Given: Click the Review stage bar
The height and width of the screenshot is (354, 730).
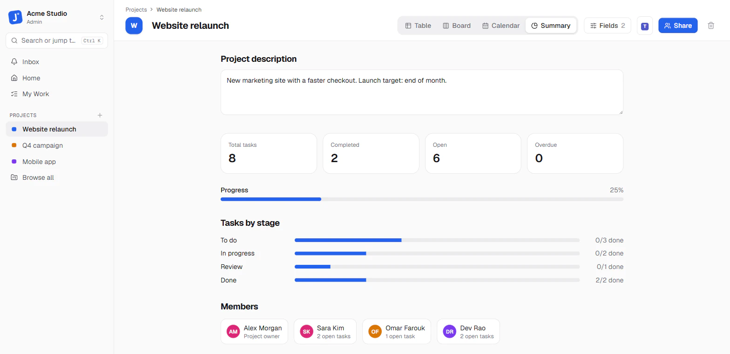Looking at the screenshot, I should pos(437,267).
